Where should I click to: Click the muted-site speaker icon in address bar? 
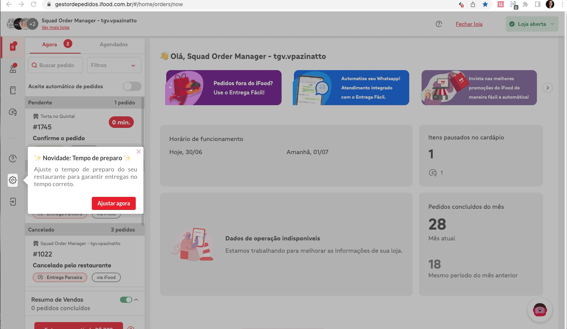click(461, 4)
